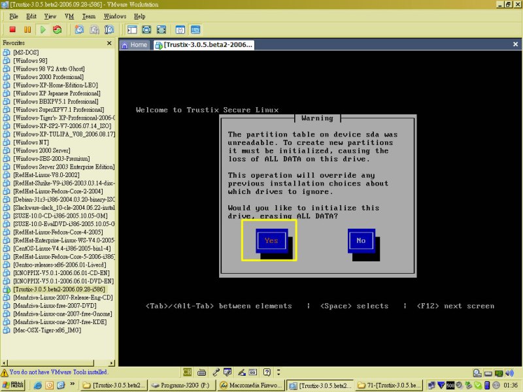Select [Mandriva-Linux-free-2007-DVD] favorite
Viewport: 523px width, 392px height.
[55, 306]
